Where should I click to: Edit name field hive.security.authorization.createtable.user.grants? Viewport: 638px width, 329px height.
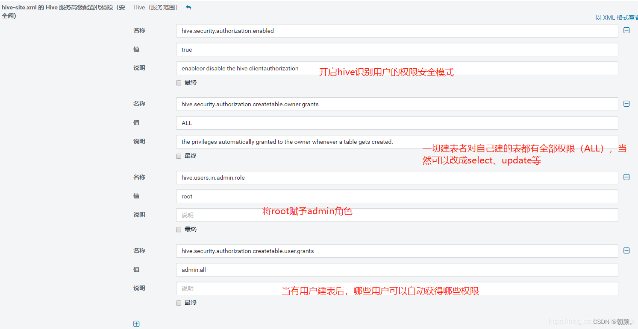click(x=397, y=251)
